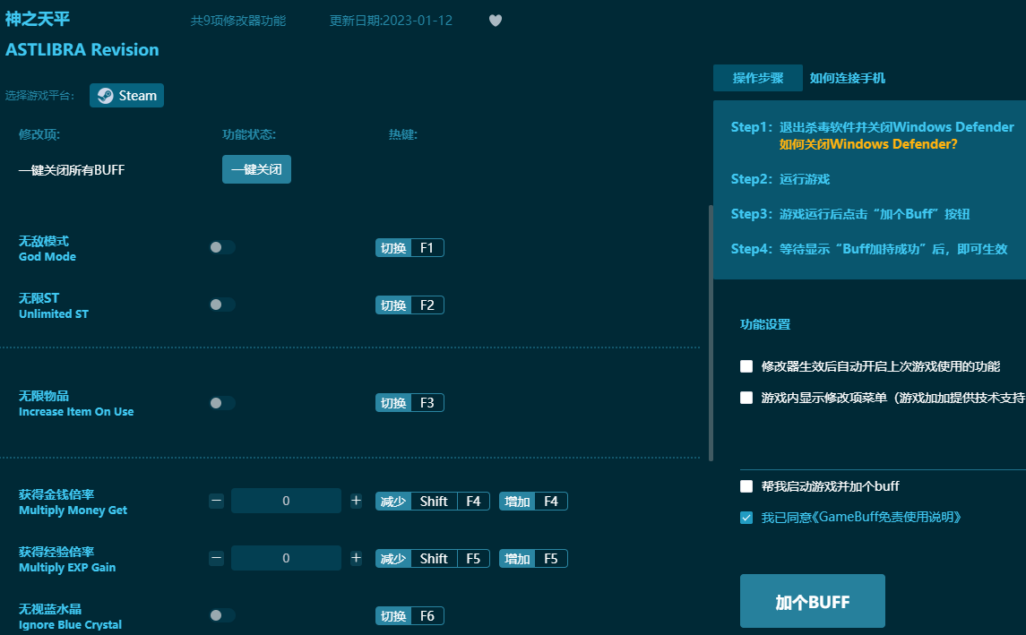Click the 加个BUFF button
Viewport: 1026px width, 635px height.
[812, 601]
